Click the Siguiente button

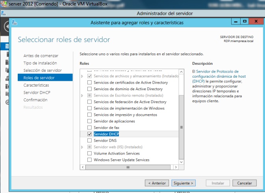(183, 183)
